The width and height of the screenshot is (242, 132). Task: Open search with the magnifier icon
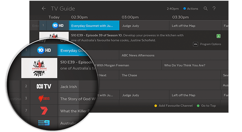205,8
